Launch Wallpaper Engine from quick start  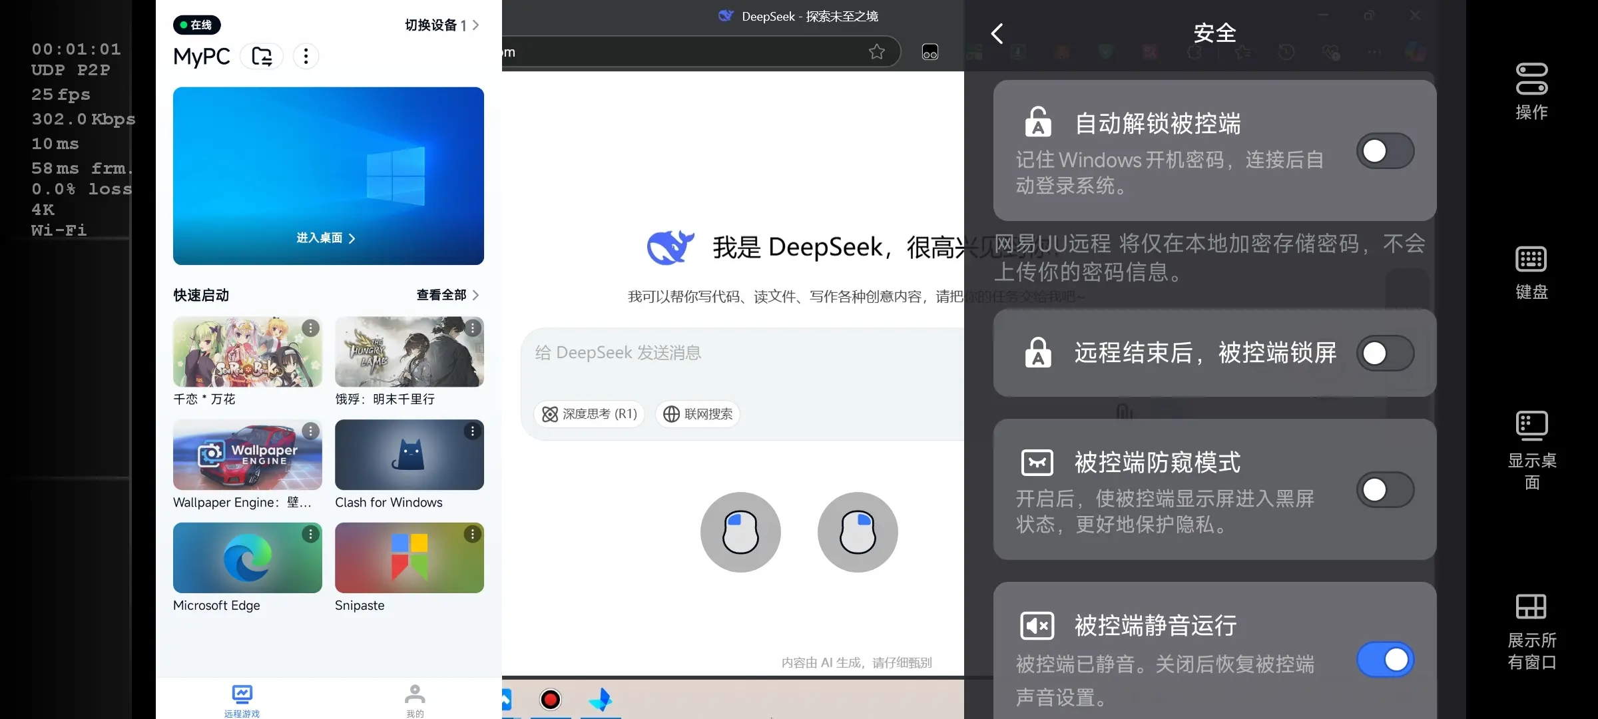click(247, 455)
